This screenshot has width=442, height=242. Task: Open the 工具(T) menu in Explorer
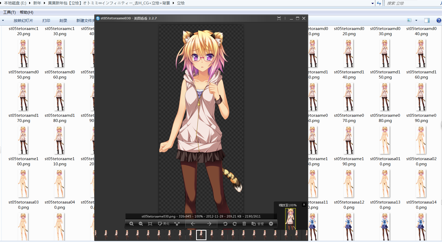pyautogui.click(x=9, y=12)
